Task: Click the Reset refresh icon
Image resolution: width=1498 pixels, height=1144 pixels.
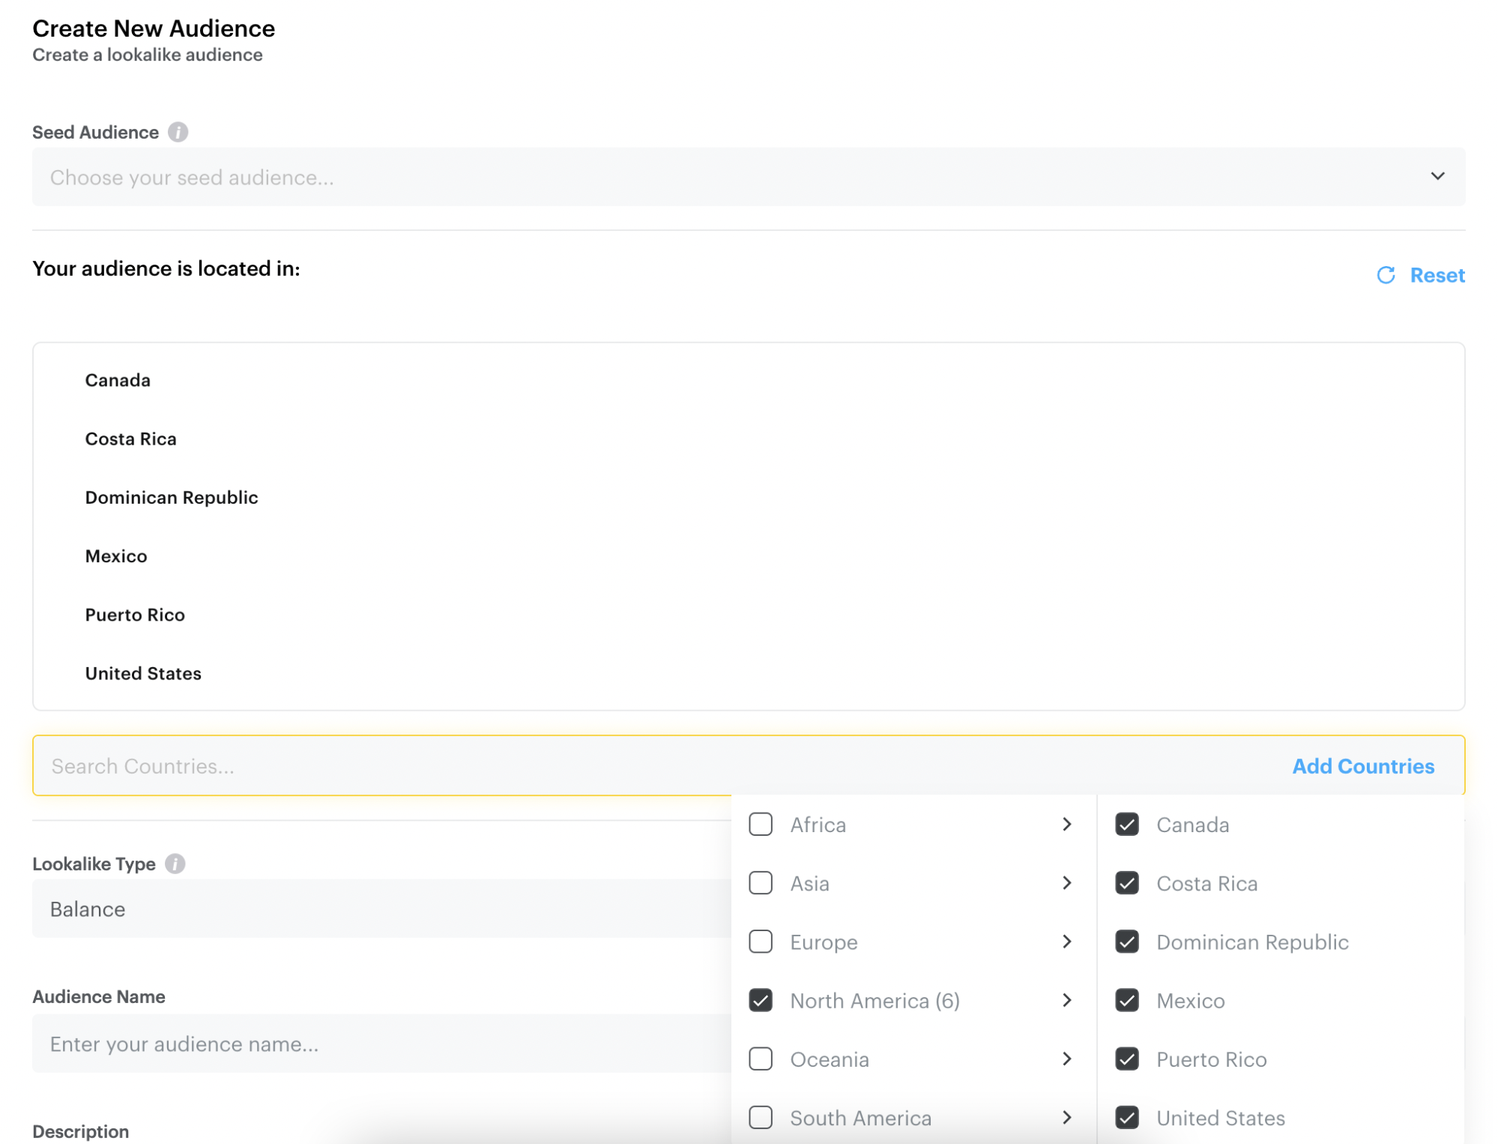Action: [x=1386, y=275]
